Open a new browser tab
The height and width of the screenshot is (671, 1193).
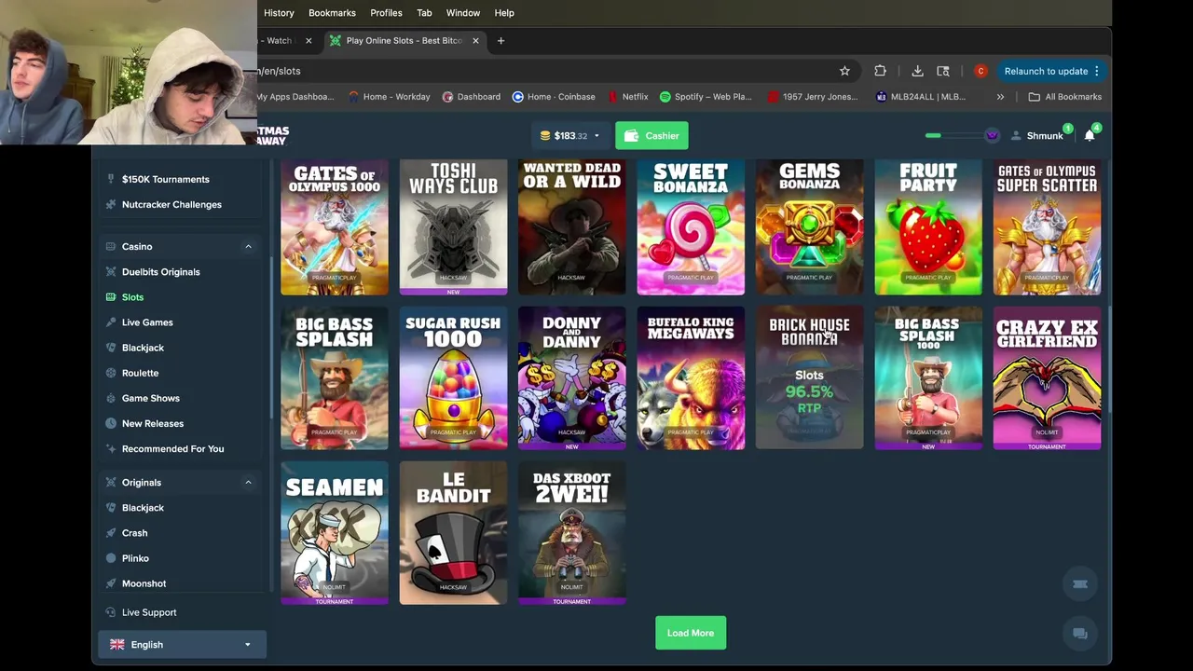(x=501, y=41)
